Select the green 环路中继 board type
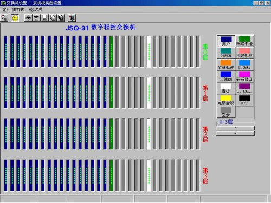Screen dimensions: 271x203 (x=244, y=41)
